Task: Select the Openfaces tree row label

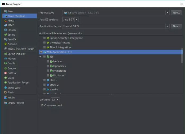Action: click(x=59, y=66)
